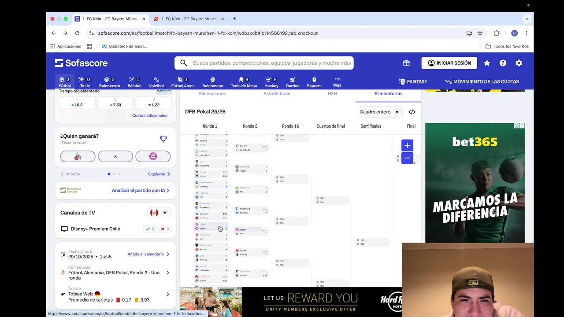The height and width of the screenshot is (317, 564).
Task: Open the bet365 advertisement
Action: 475,183
